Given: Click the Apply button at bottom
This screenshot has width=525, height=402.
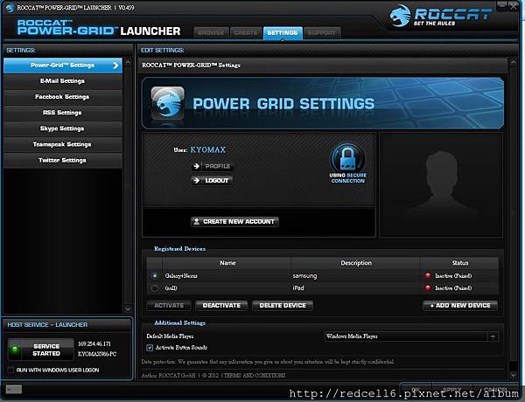Looking at the screenshot, I should tap(452, 390).
